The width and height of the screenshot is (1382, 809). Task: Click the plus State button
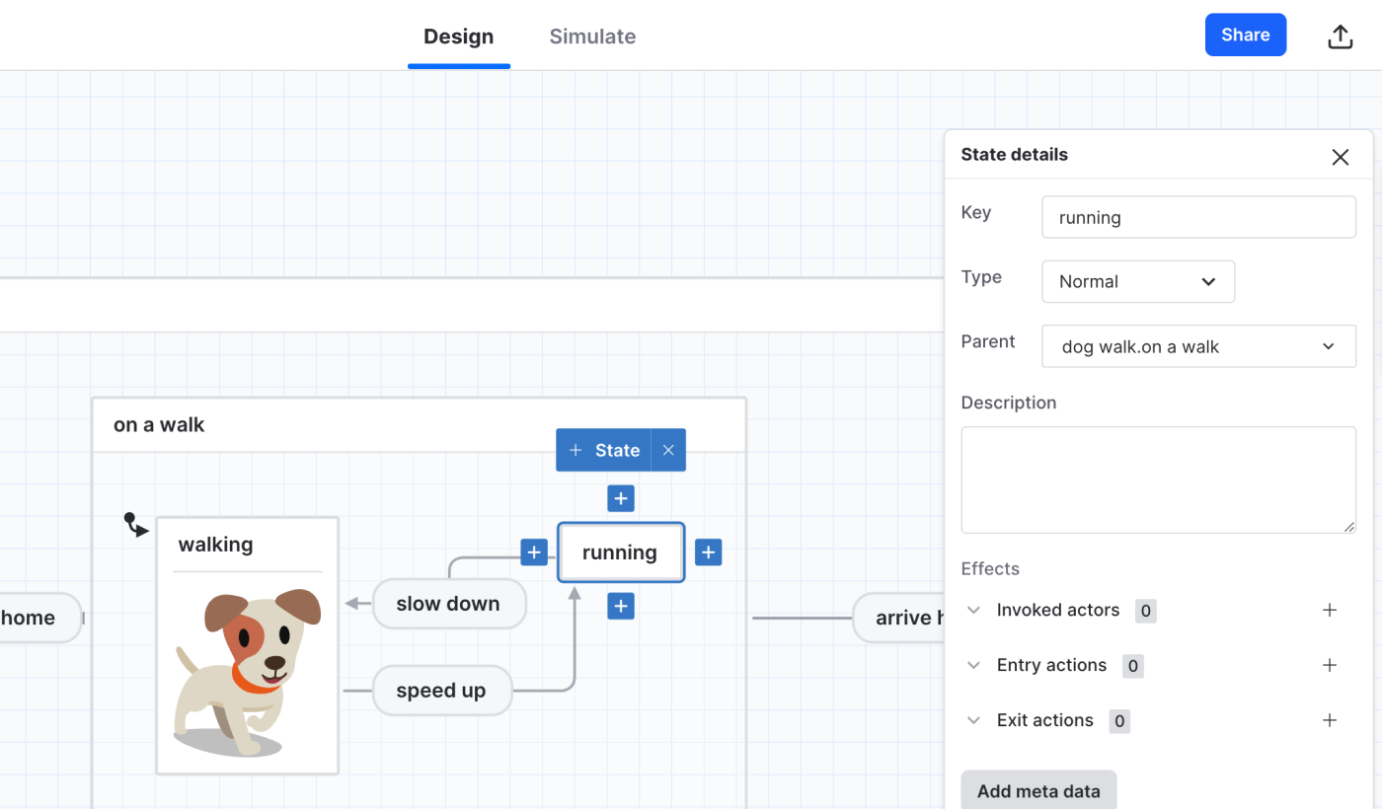click(604, 450)
